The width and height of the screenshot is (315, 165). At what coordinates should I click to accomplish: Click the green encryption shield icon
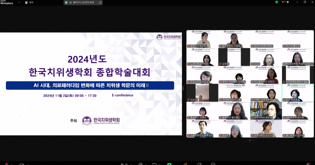(x=276, y=2)
